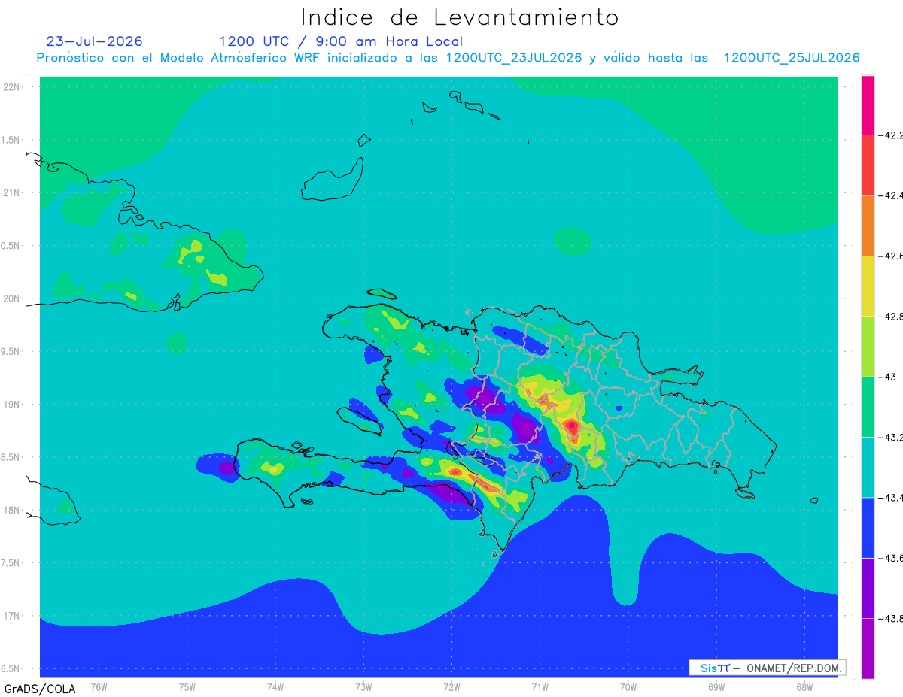This screenshot has width=903, height=697.
Task: Select the '19N' latitude label
Action: coord(12,404)
